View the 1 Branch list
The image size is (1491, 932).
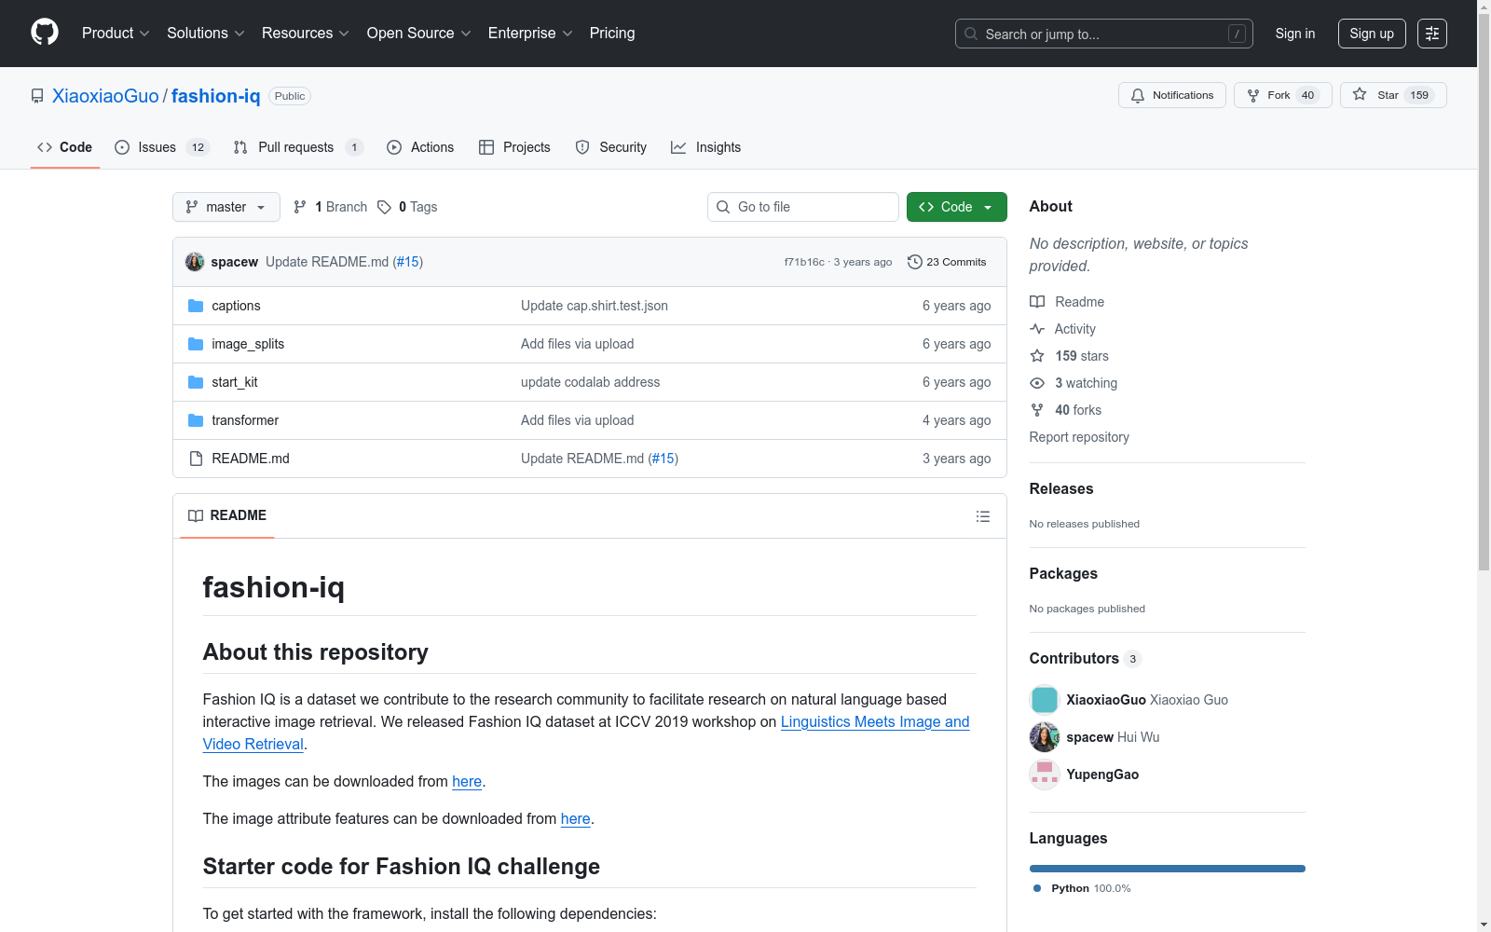click(330, 207)
